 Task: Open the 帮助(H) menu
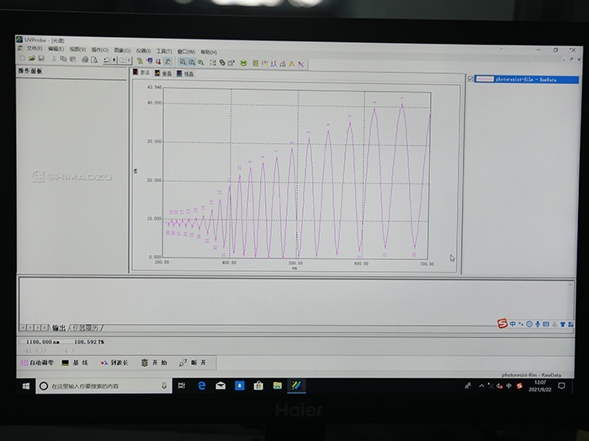click(208, 50)
